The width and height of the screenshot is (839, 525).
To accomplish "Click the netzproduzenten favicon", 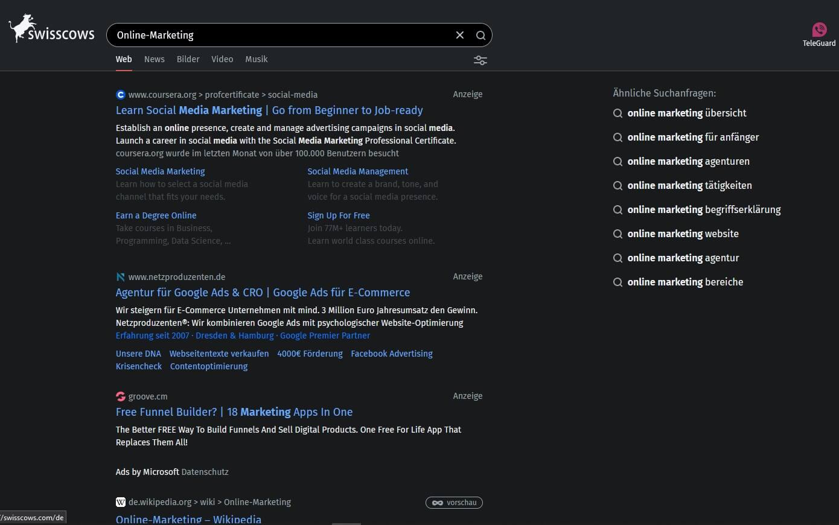I will point(121,277).
